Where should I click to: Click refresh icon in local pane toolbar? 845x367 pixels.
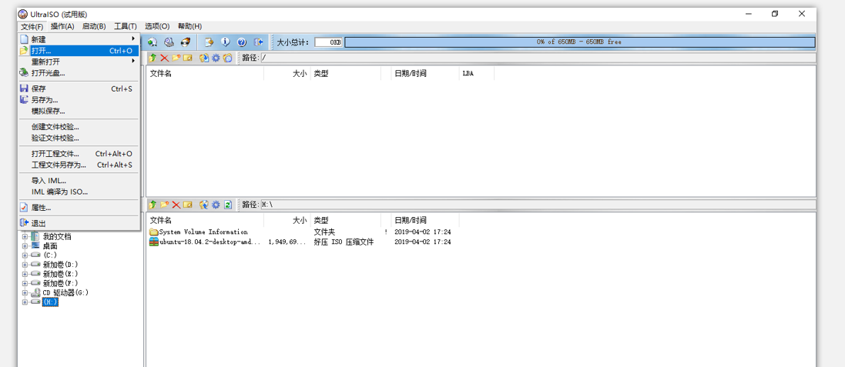[x=227, y=205]
